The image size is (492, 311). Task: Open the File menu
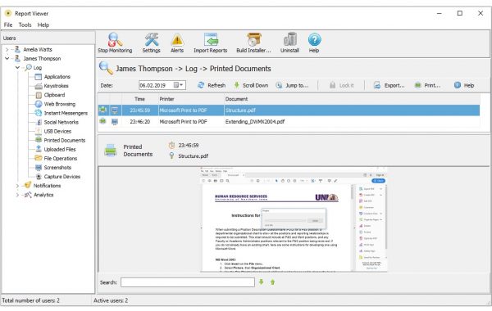point(8,25)
